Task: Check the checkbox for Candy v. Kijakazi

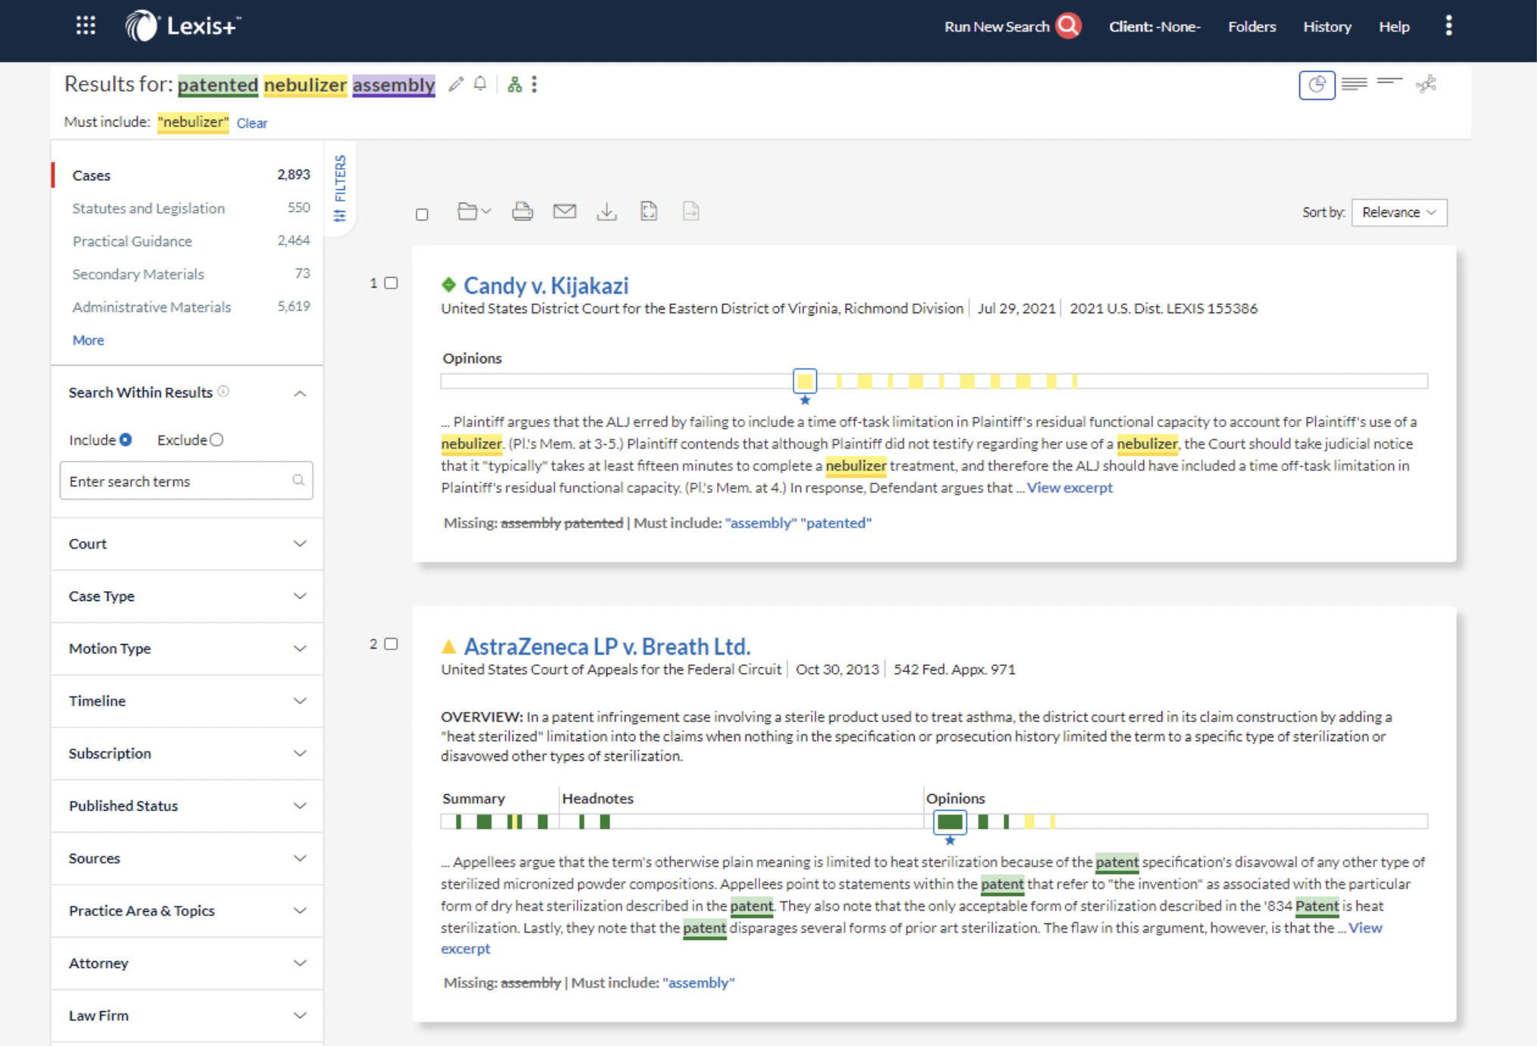Action: click(391, 282)
